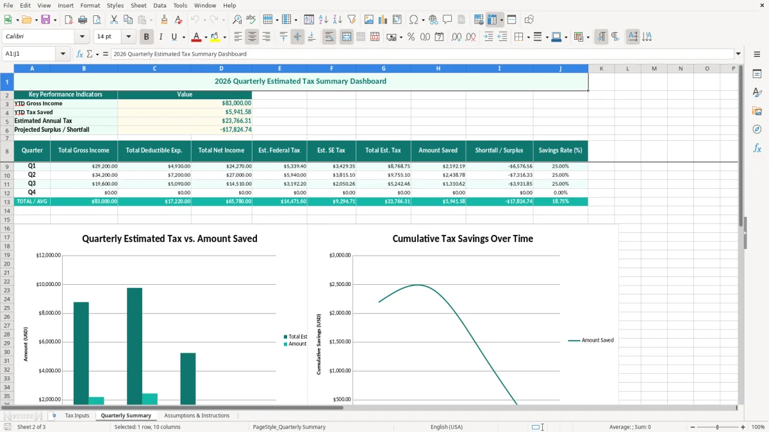Toggle Align Right
This screenshot has width=769, height=432.
tap(266, 37)
